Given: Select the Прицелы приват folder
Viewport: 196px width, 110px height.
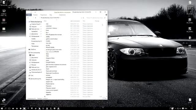Looking at the screenshot, I should [51, 88].
